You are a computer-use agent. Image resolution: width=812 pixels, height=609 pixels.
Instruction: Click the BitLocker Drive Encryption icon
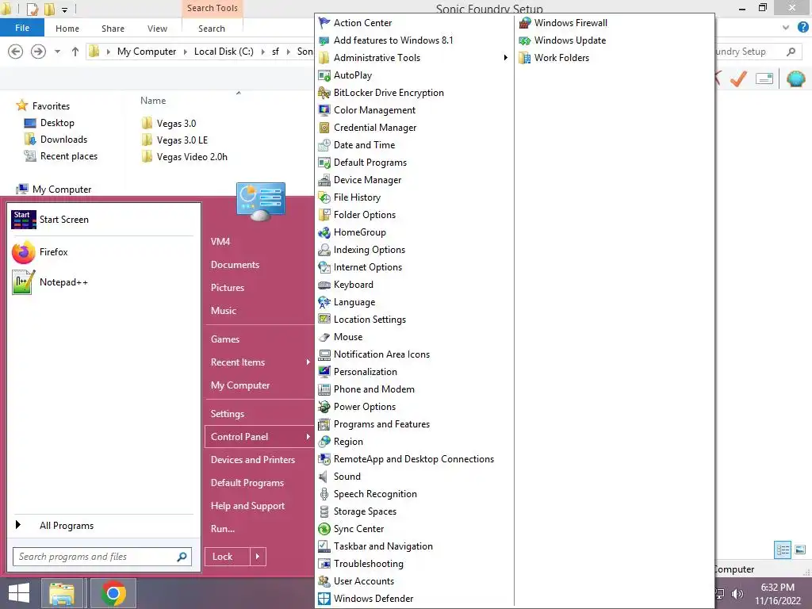click(x=324, y=93)
